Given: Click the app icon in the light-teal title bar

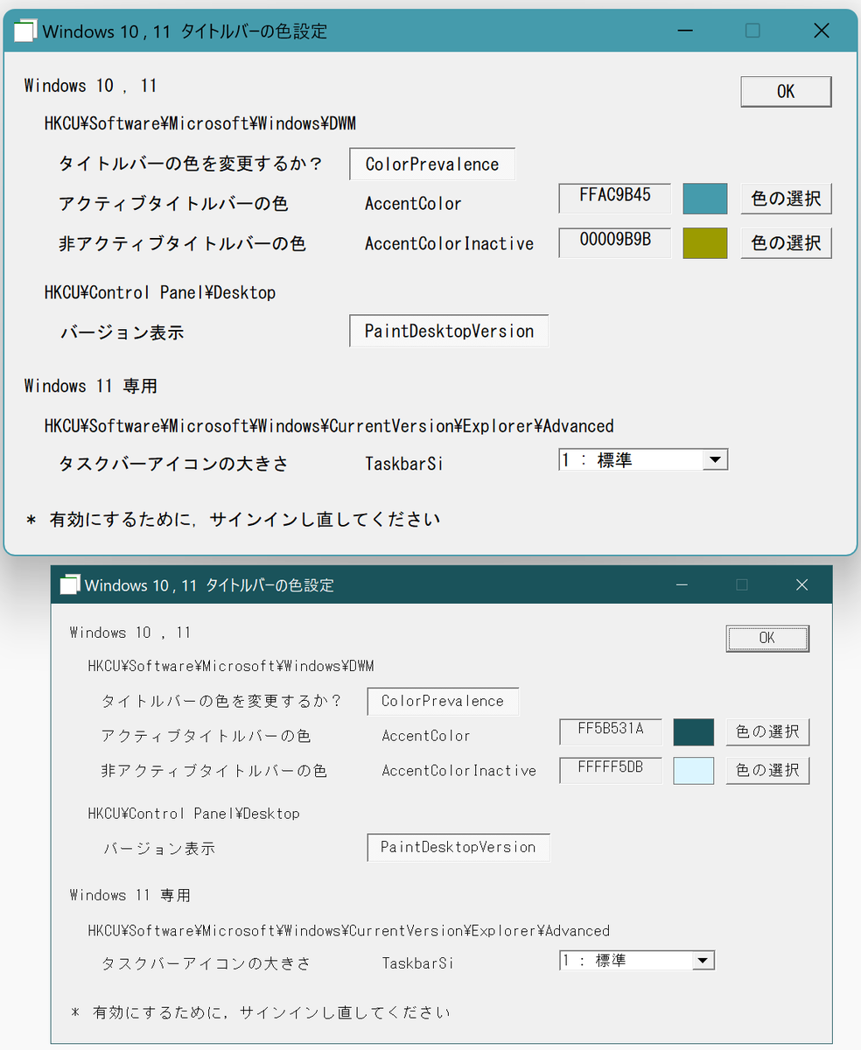Looking at the screenshot, I should (x=25, y=31).
